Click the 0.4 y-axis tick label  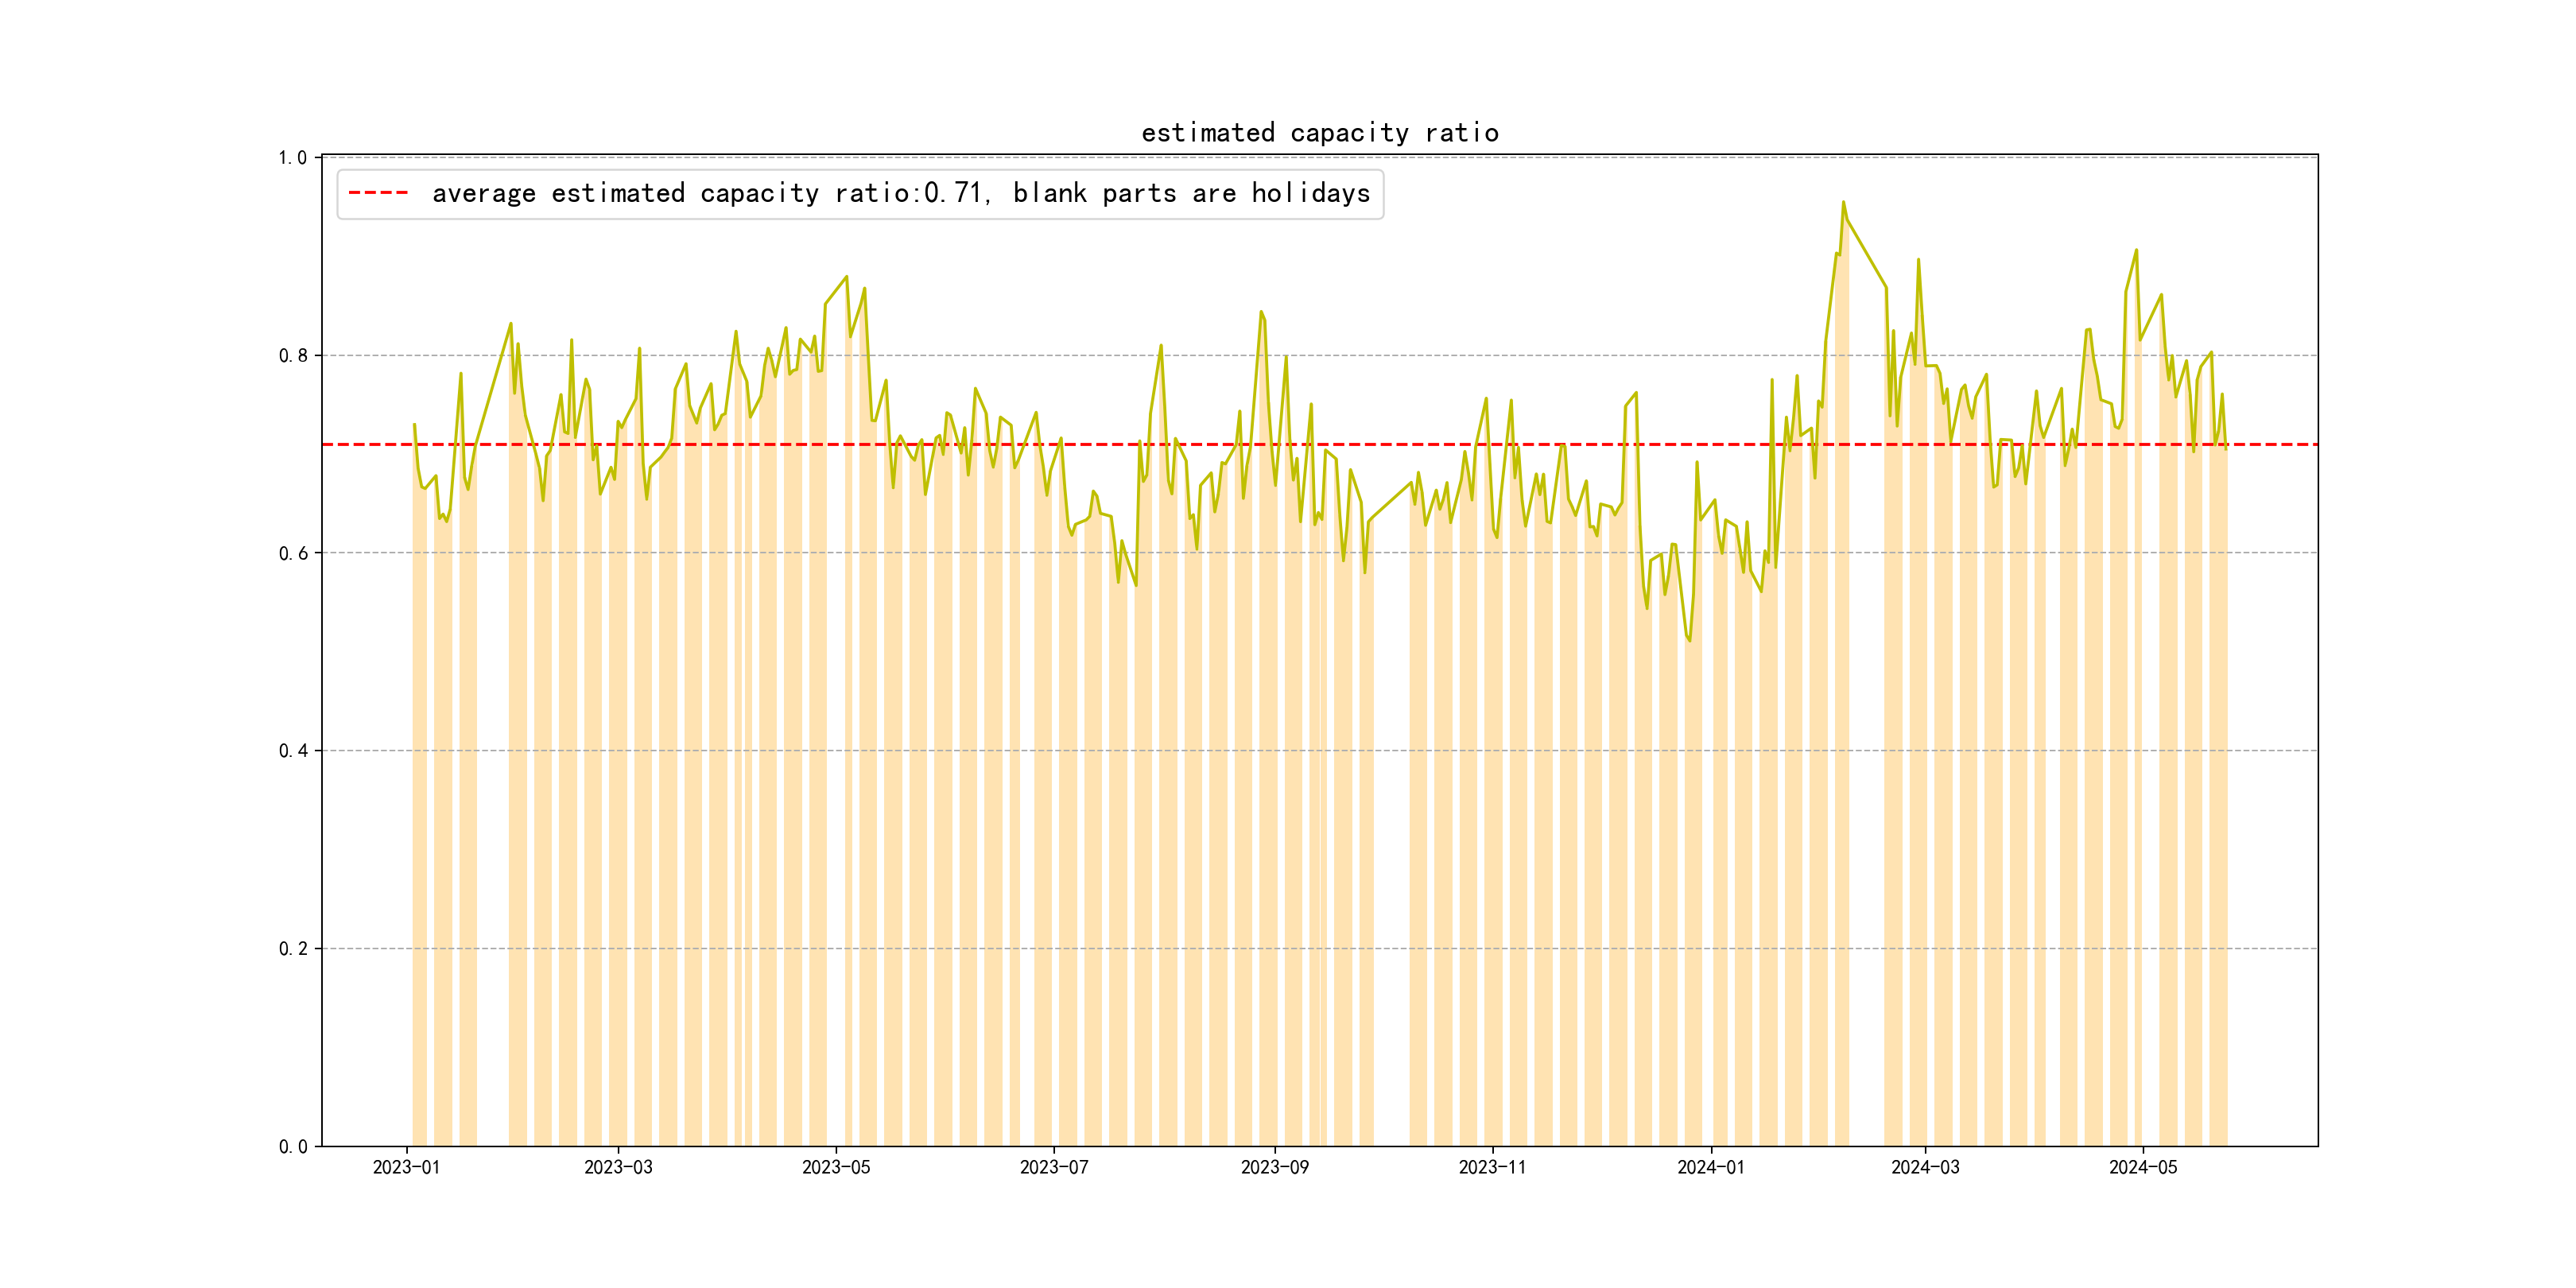click(x=293, y=751)
